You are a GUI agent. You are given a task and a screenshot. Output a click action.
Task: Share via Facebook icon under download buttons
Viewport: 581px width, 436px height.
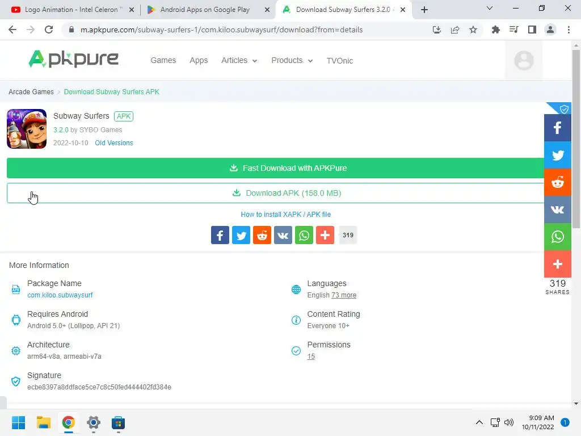[x=220, y=235]
